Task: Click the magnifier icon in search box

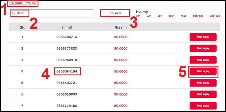Action: [x=13, y=13]
